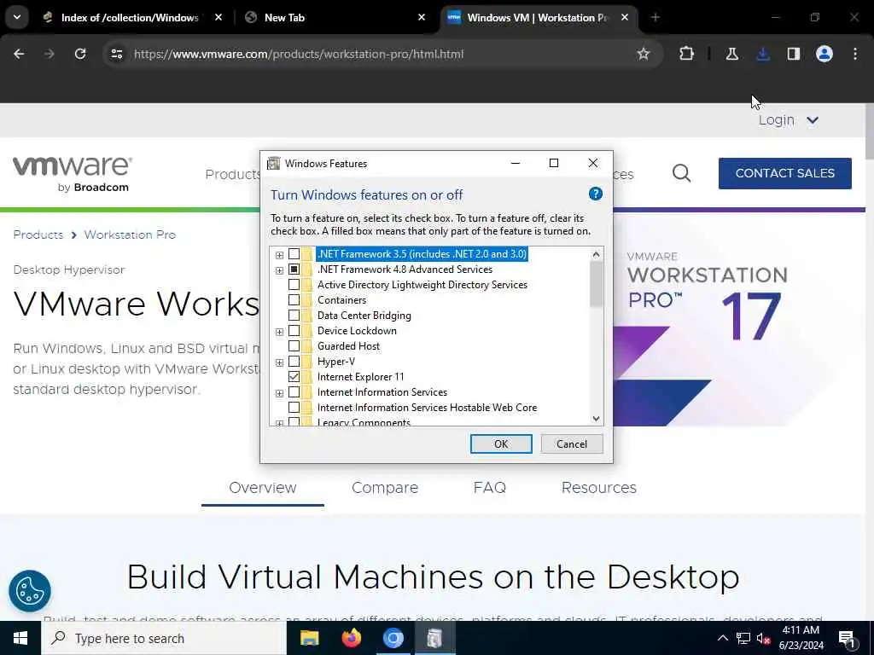The image size is (874, 655).
Task: Check Data Center Bridging box
Action: 294,316
